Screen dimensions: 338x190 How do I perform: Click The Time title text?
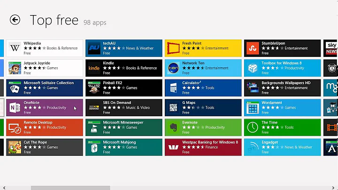tap(269, 122)
